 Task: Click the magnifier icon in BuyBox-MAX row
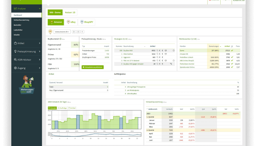point(157,51)
